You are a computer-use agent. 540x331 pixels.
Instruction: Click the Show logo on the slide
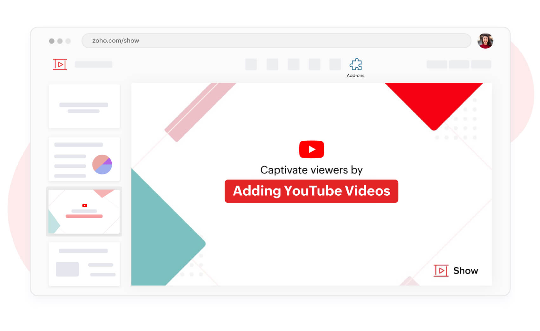tap(456, 271)
